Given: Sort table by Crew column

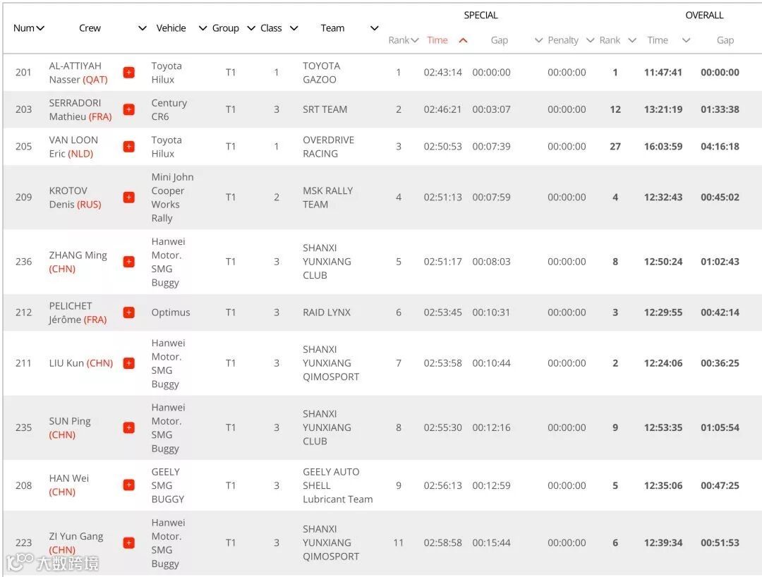Looking at the screenshot, I should [143, 28].
